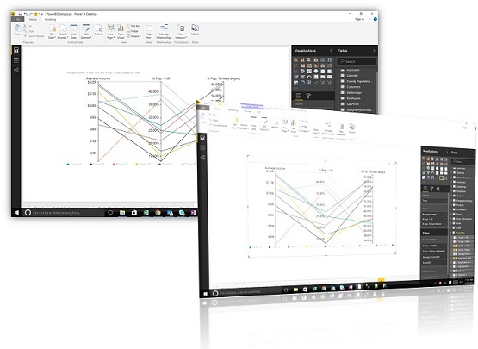Collapse the Visualizations pane with its chevron
The height and width of the screenshot is (349, 478).
pyautogui.click(x=331, y=50)
